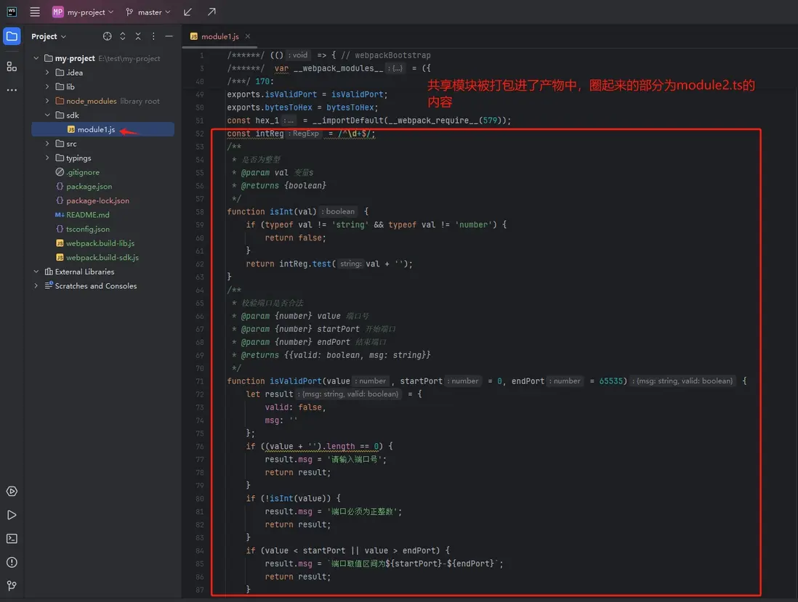Open the Problems tool window
The width and height of the screenshot is (798, 602).
[x=12, y=562]
